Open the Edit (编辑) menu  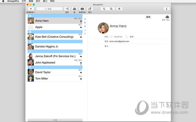[x=31, y=1]
